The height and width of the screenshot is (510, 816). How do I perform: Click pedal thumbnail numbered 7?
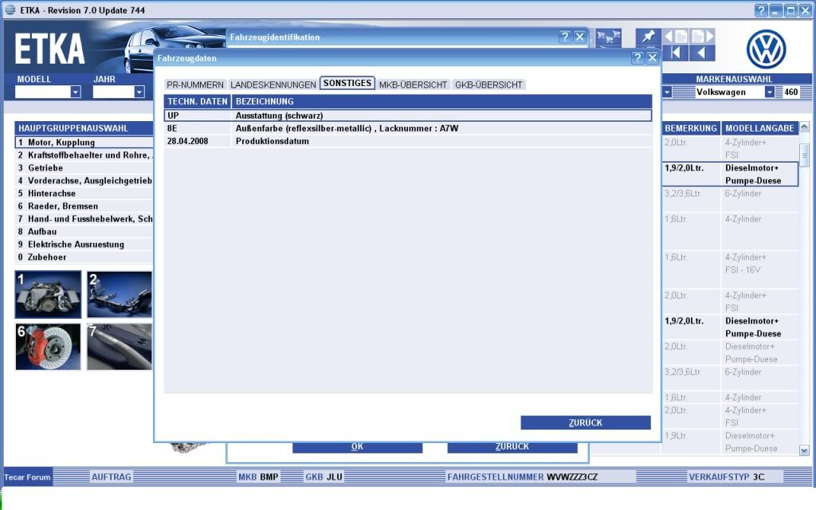[x=120, y=347]
